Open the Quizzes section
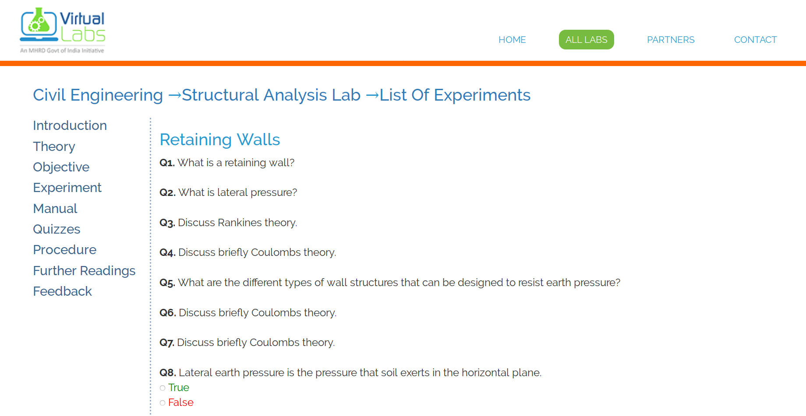The image size is (806, 416). click(x=57, y=229)
